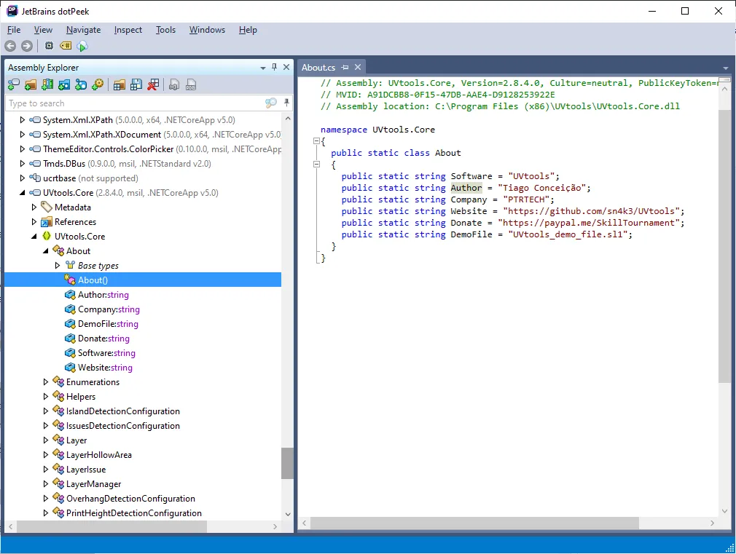Click the gear add-assembly icon in Assembly Explorer
The image size is (736, 554).
coord(97,85)
